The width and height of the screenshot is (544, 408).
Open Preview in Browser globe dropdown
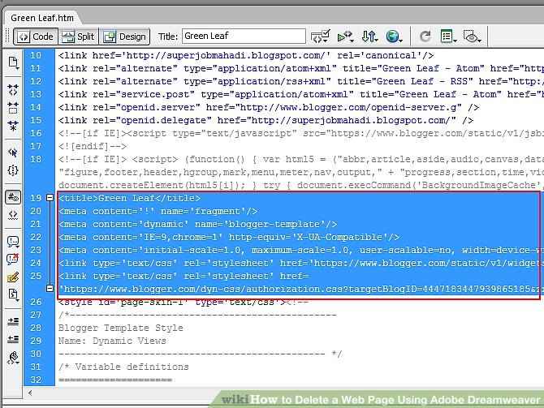click(x=395, y=37)
